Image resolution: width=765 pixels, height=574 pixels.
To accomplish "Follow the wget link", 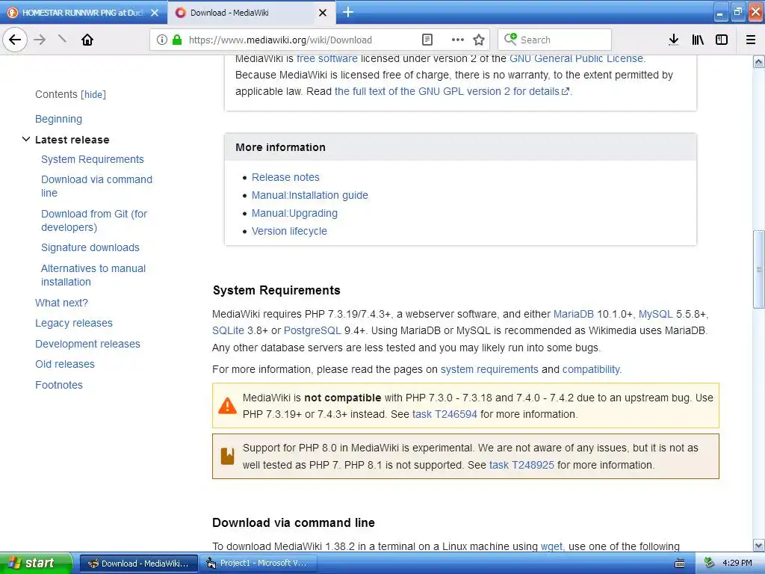I will point(551,546).
